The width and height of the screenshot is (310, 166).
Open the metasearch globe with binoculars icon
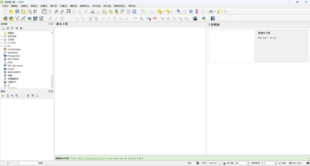point(195,19)
